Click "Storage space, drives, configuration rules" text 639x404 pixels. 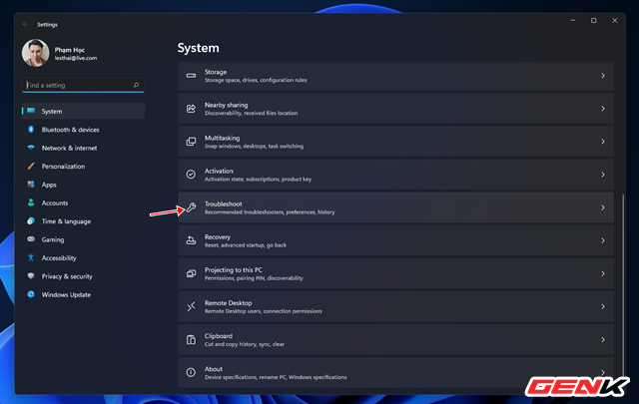[256, 80]
